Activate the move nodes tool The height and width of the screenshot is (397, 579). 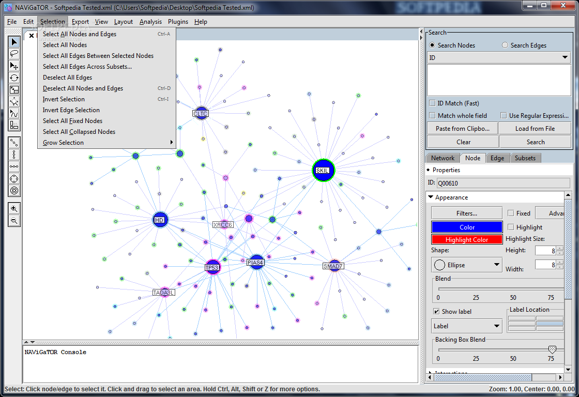click(14, 66)
